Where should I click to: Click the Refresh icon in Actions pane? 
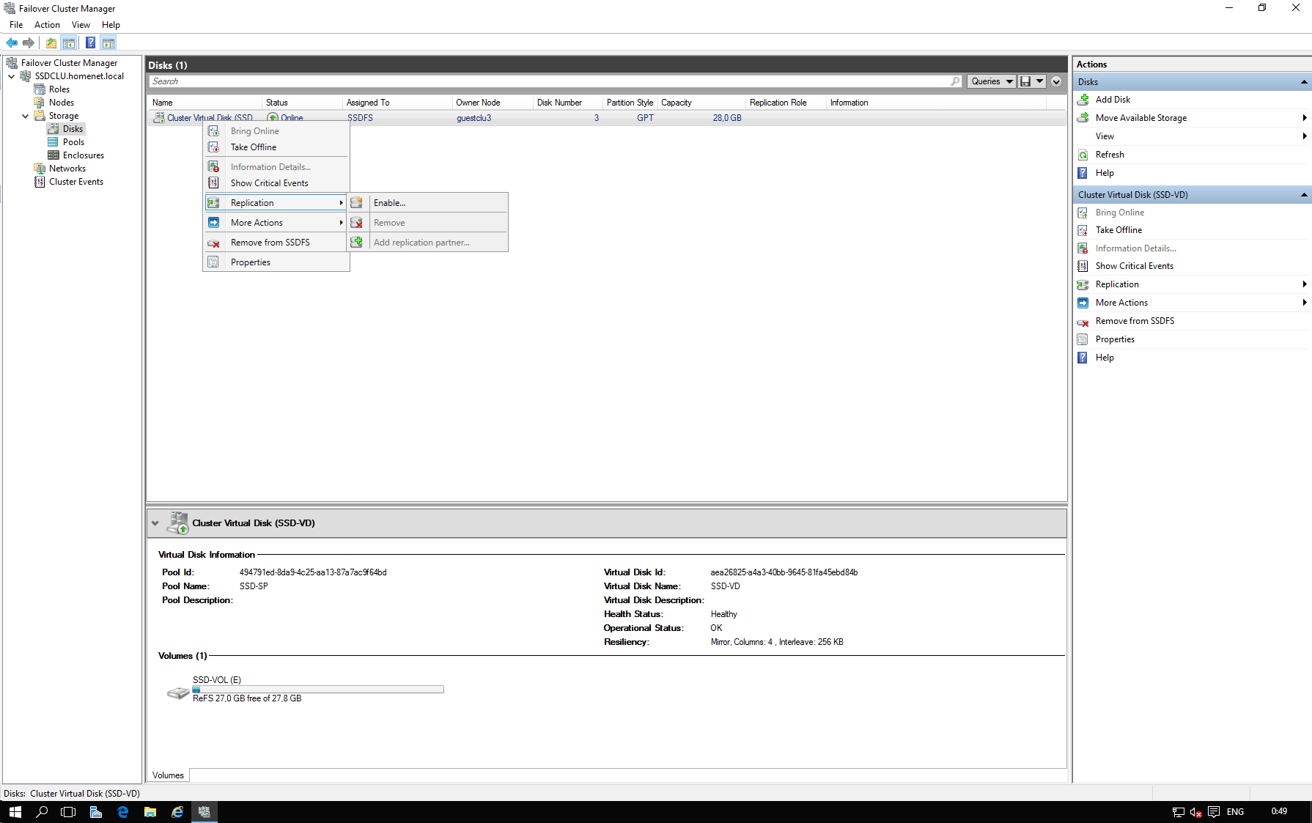click(1083, 155)
